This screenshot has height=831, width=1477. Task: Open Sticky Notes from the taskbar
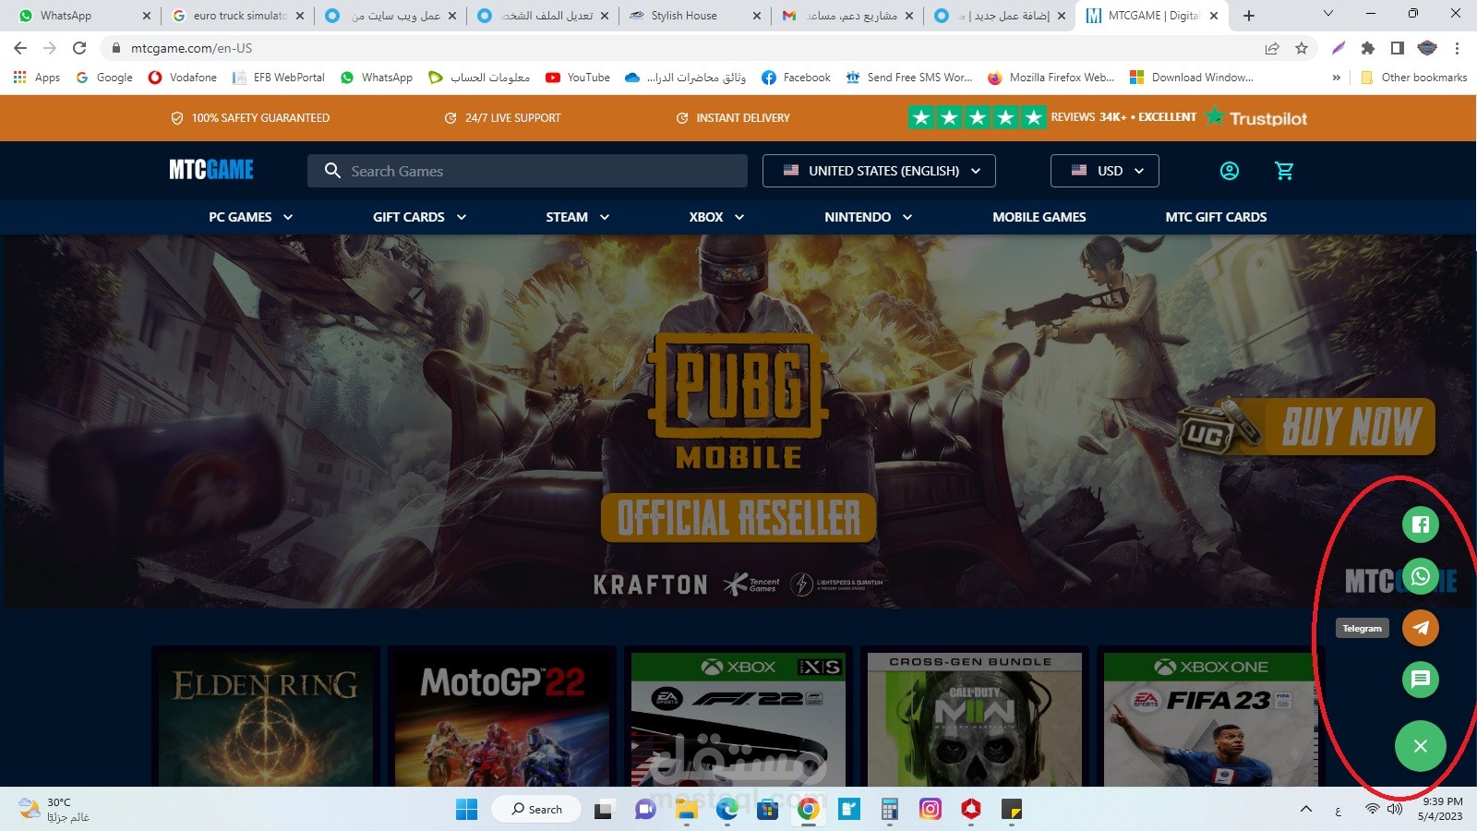(1012, 810)
